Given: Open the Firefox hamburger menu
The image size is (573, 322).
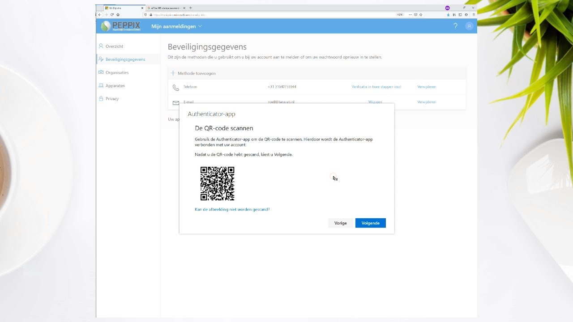Looking at the screenshot, I should [x=474, y=15].
